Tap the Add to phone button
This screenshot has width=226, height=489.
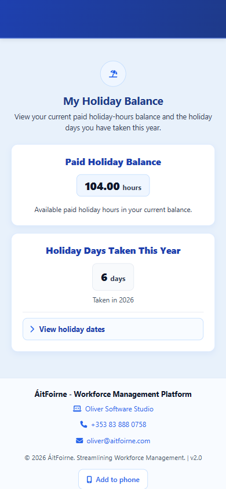point(113,479)
